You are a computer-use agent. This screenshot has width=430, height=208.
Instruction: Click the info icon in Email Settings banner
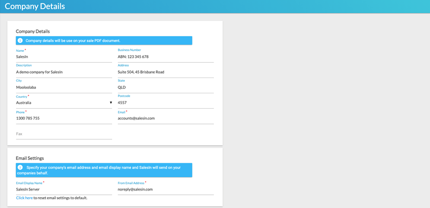pos(20,167)
